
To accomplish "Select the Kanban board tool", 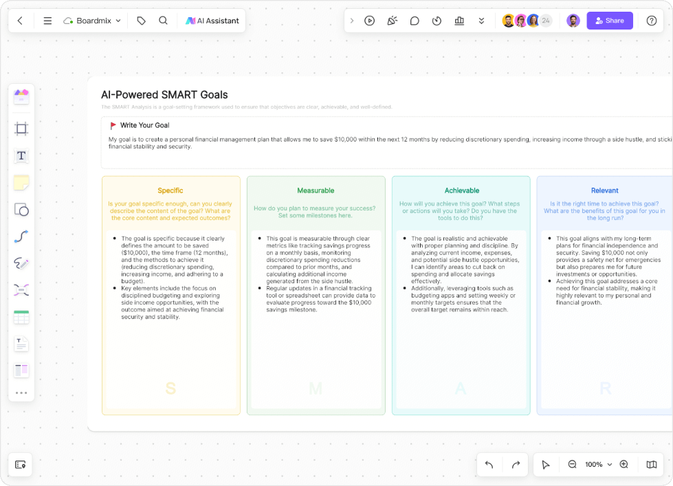I will pos(21,371).
